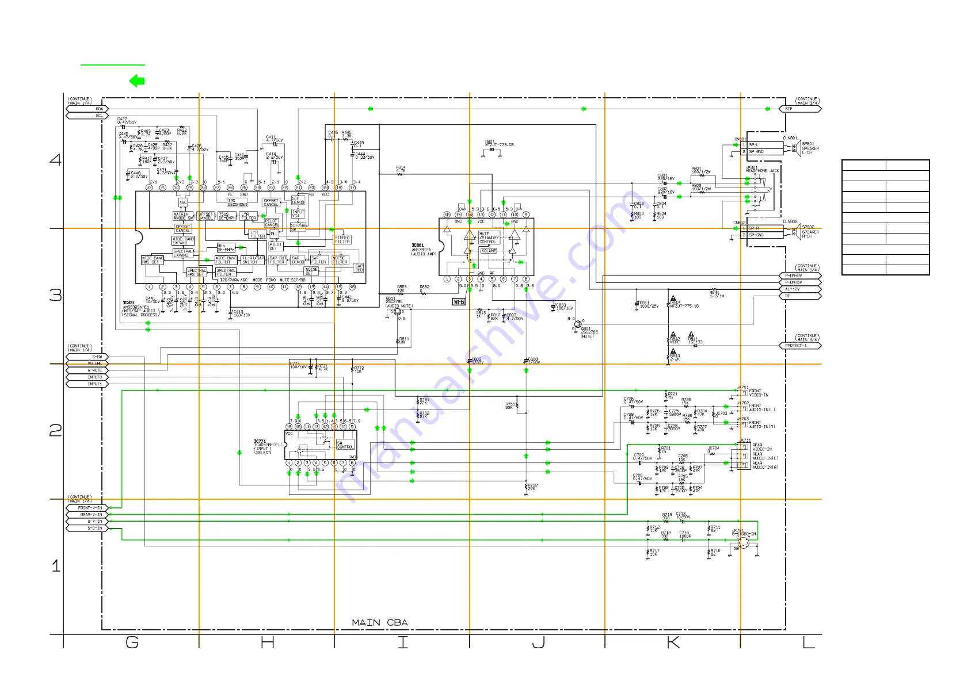Click the HEADPHONE JACK label
Viewport: 979px width, 685px height.
pyautogui.click(x=762, y=170)
